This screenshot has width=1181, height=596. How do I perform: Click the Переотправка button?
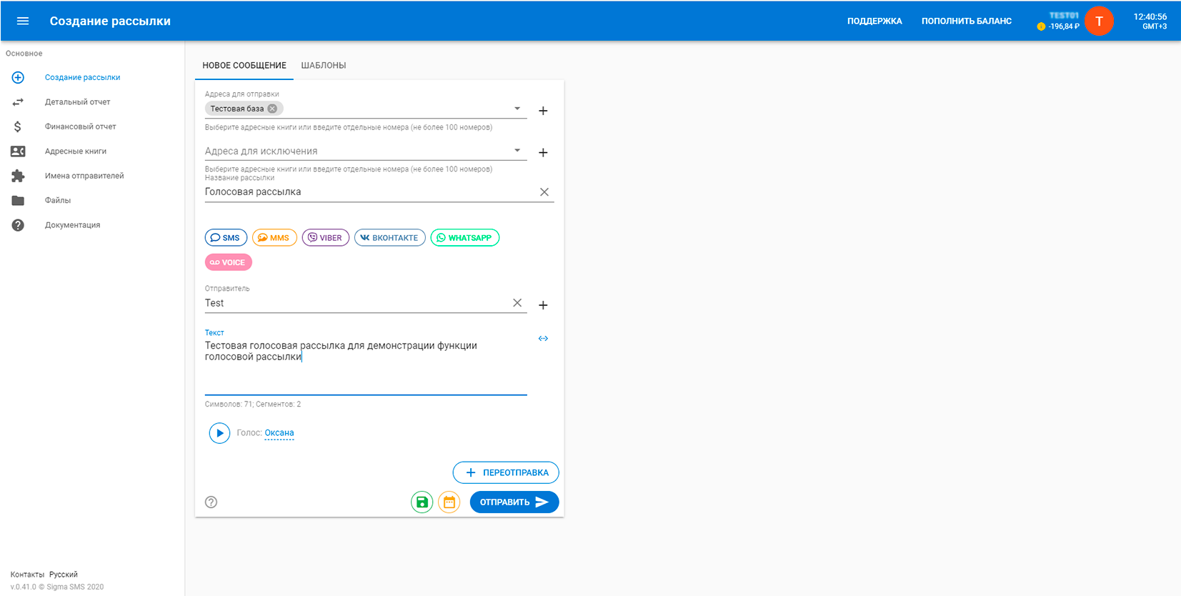point(506,472)
